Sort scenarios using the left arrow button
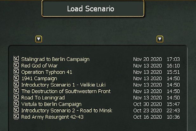Image resolution: width=196 pixels, height=131 pixels. click(39, 39)
